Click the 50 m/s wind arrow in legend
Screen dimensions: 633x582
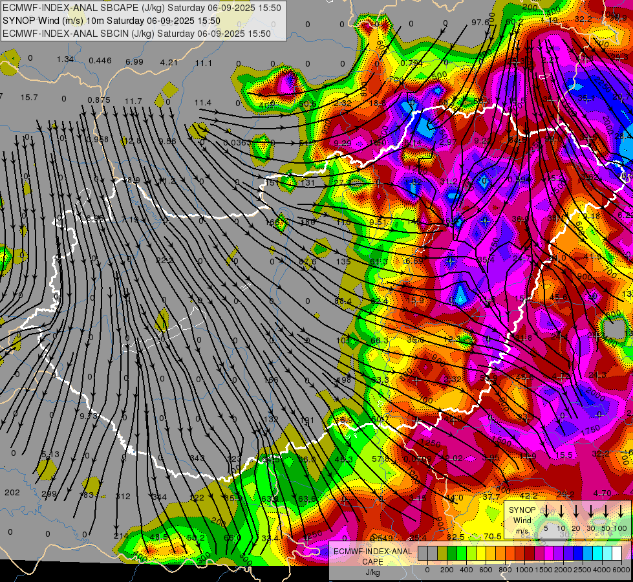pos(606,511)
